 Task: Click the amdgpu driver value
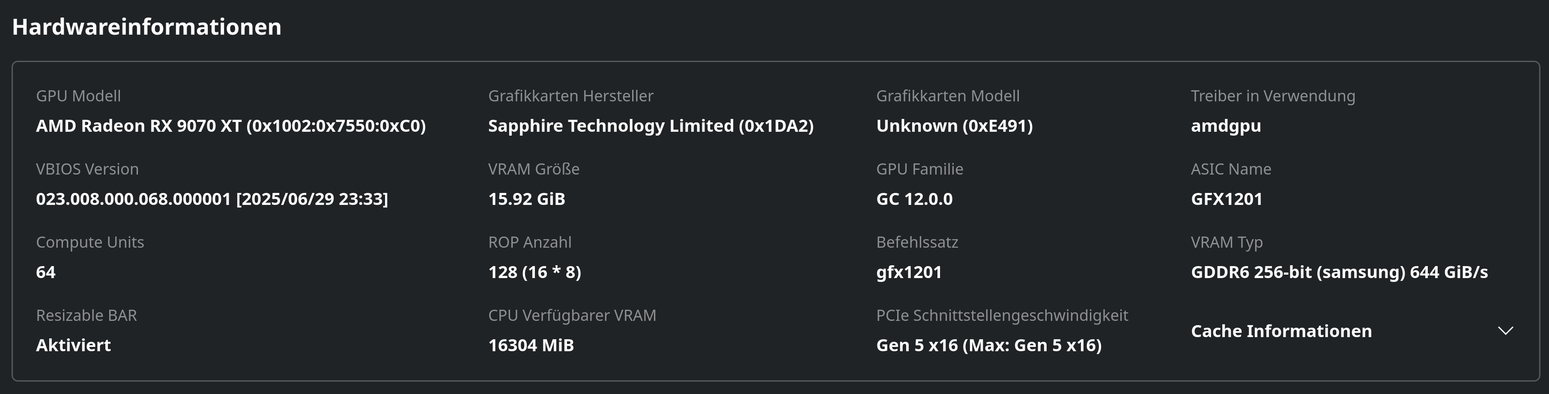click(1226, 126)
